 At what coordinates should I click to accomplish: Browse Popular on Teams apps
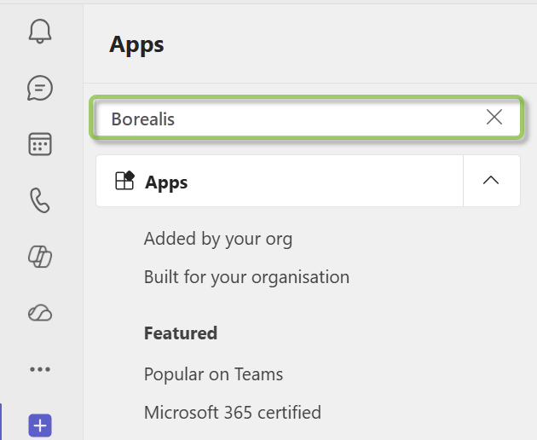(213, 374)
